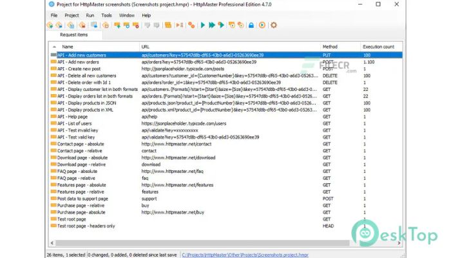Viewport: 451px width, 258px height.
Task: Select 'API - Add new orders' row
Action: point(226,62)
